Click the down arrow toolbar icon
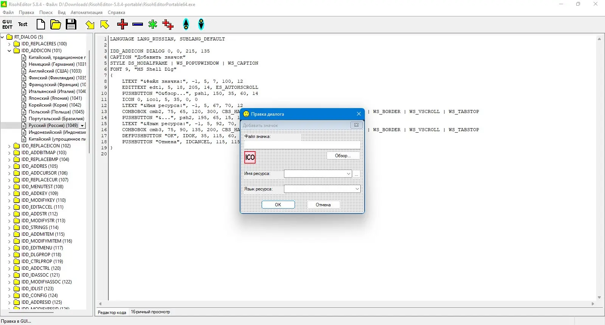This screenshot has width=605, height=325. 201,25
